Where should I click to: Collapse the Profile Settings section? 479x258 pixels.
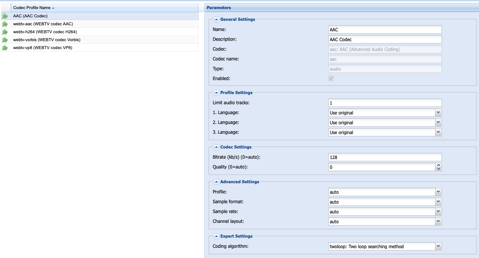click(x=216, y=93)
